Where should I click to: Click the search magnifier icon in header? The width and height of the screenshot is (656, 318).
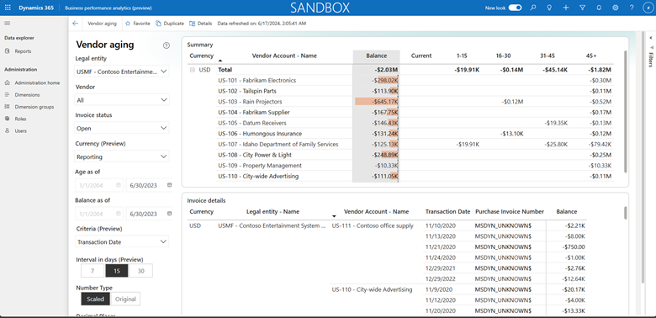(533, 8)
